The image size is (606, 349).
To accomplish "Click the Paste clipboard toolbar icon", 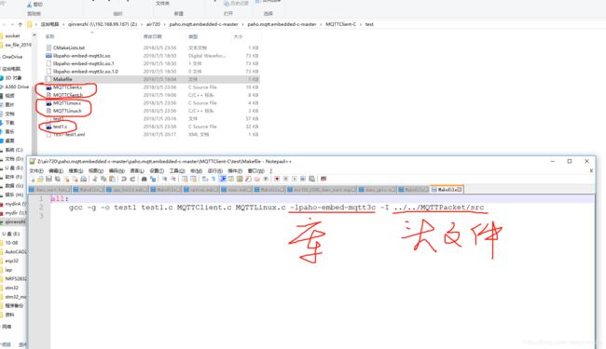I will (x=112, y=179).
